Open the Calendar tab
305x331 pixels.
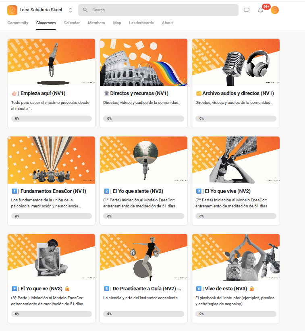click(x=72, y=23)
